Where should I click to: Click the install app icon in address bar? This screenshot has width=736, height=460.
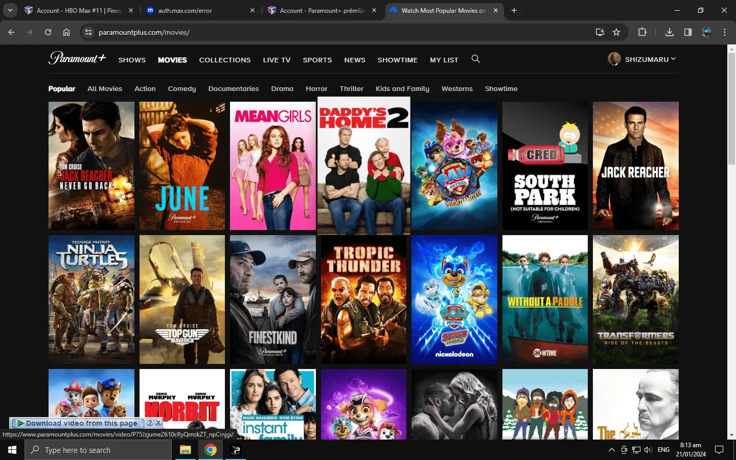point(600,32)
